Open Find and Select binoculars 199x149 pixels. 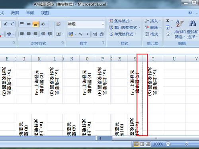tap(192, 23)
